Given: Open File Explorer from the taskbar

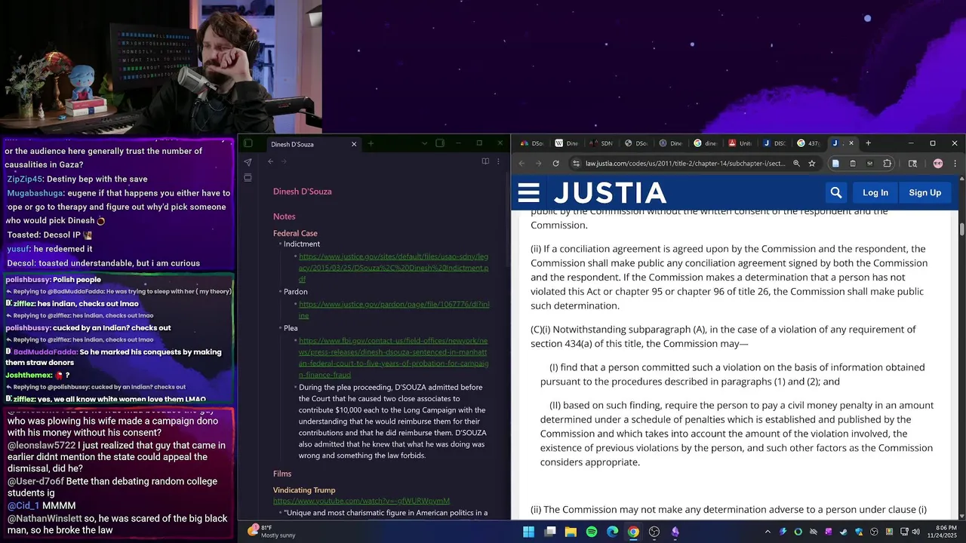Looking at the screenshot, I should 571,532.
